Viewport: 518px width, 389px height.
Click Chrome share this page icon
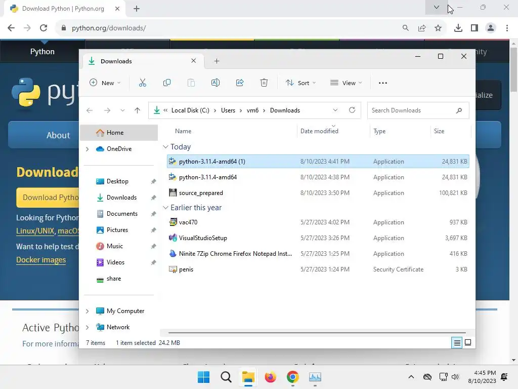(x=422, y=28)
